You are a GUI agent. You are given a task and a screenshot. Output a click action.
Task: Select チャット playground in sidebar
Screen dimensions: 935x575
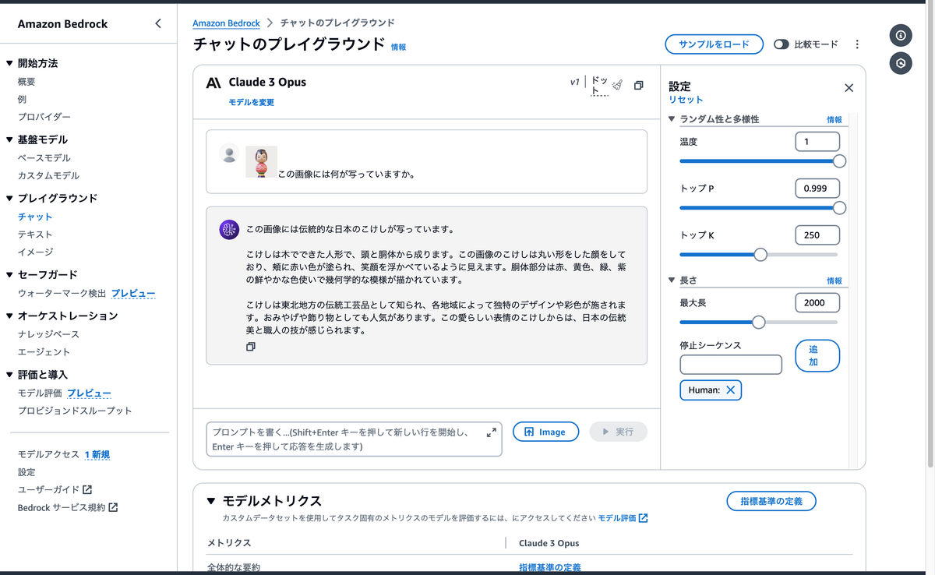click(35, 217)
